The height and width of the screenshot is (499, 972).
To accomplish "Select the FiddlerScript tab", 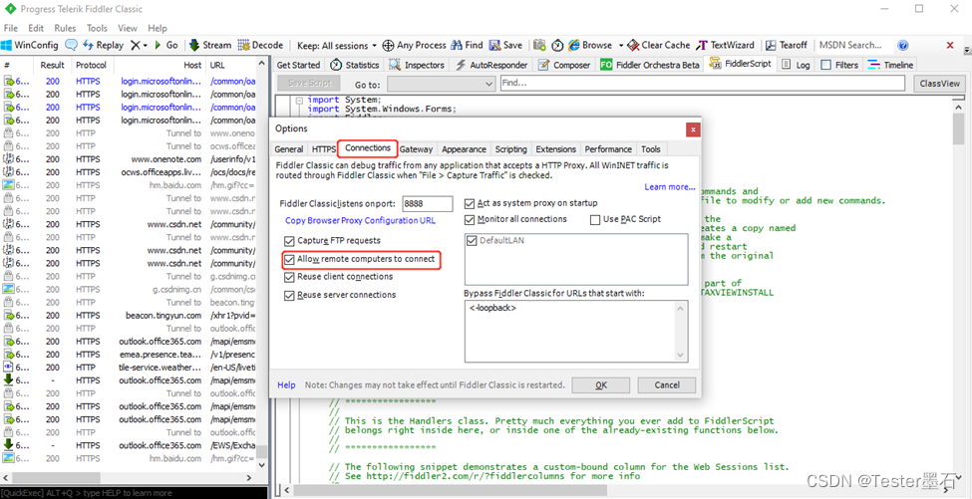I will tap(740, 64).
